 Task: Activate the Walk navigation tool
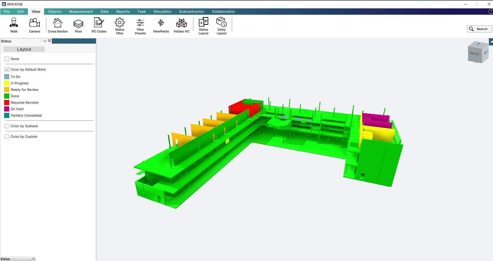(x=14, y=25)
